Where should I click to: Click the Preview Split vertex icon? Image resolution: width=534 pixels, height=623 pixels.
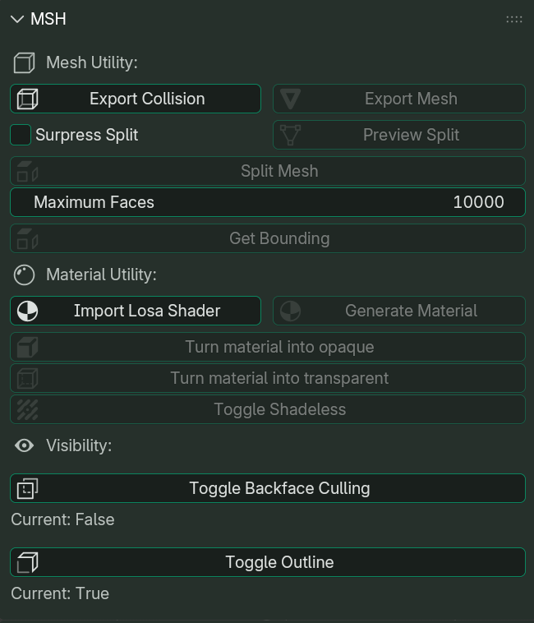tap(290, 135)
